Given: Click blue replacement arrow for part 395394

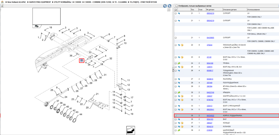Looking at the screenshot, I should point(179,86).
